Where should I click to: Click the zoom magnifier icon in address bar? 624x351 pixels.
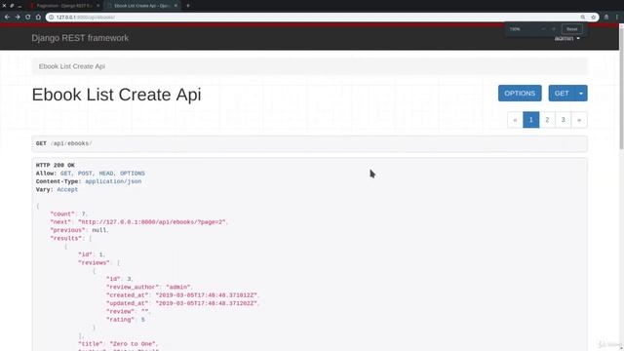pos(583,18)
